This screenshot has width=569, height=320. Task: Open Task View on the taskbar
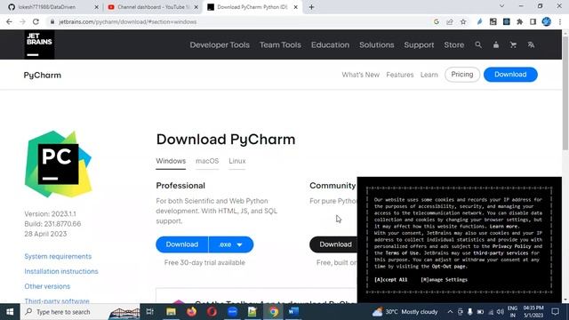coord(149,312)
